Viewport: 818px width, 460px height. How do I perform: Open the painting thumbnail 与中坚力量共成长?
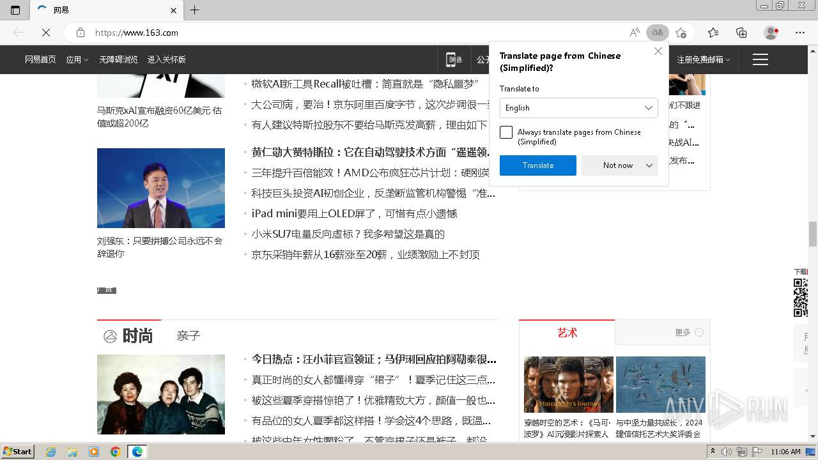661,385
